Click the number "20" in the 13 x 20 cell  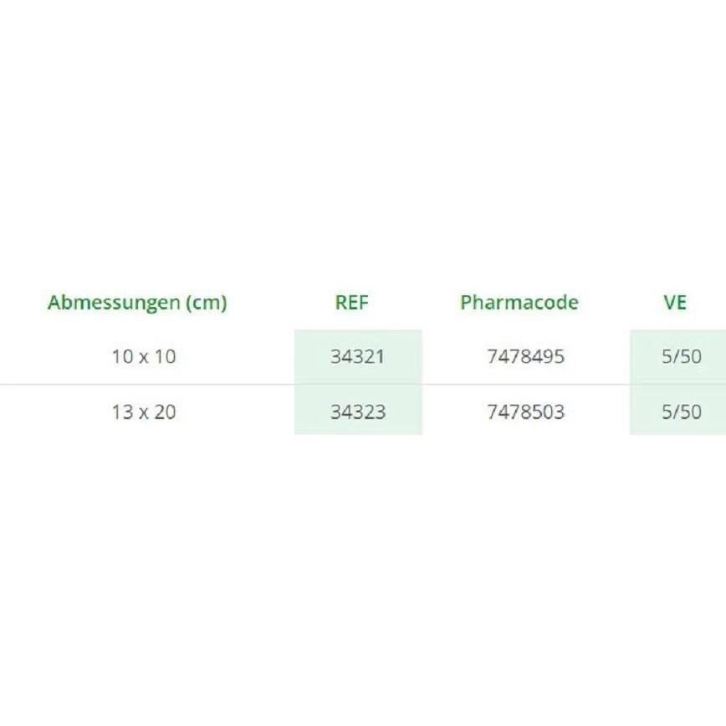pyautogui.click(x=165, y=412)
